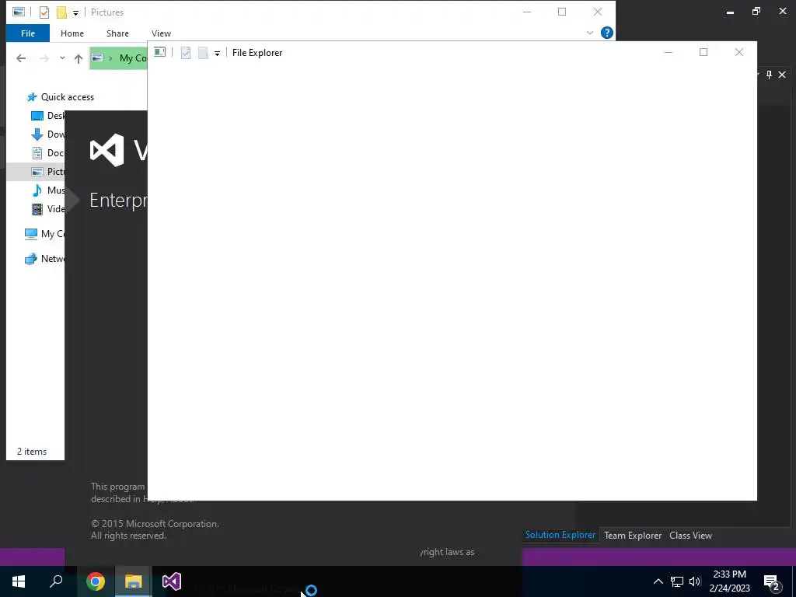Click the Pictures window system icon
Screen dimensions: 796x597
[19, 12]
